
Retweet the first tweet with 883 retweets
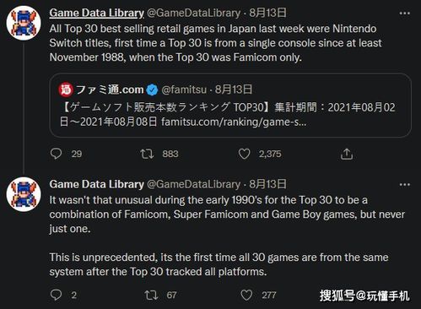147,154
